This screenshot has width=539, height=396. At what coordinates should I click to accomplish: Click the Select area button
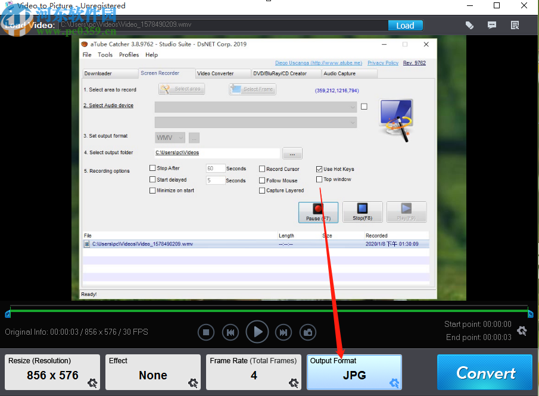coord(182,89)
